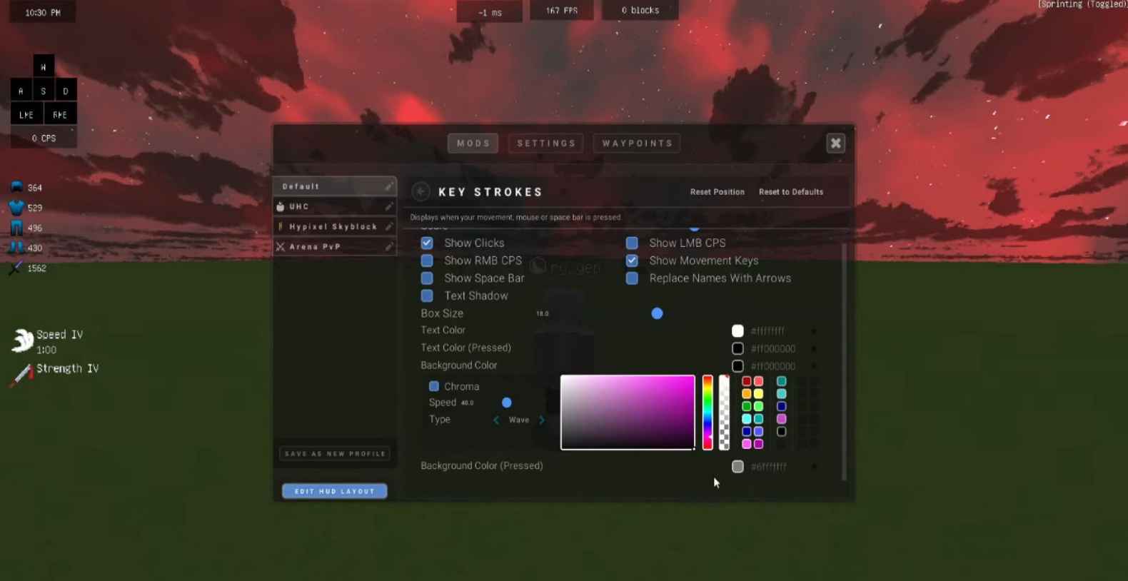Click the apple icon next to UHC
The width and height of the screenshot is (1128, 581).
pyautogui.click(x=281, y=206)
